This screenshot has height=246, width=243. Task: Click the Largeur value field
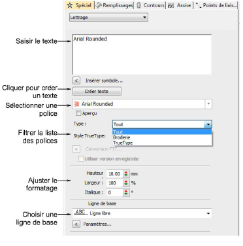click(x=114, y=183)
